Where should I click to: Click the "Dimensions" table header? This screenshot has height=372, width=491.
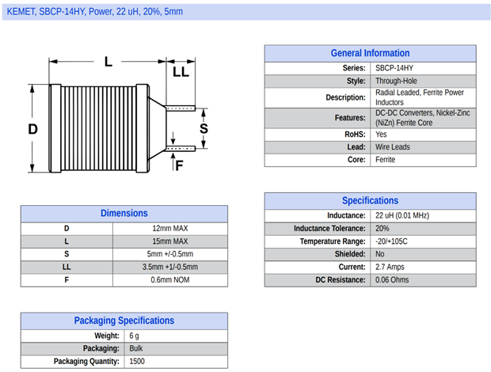[x=124, y=214]
